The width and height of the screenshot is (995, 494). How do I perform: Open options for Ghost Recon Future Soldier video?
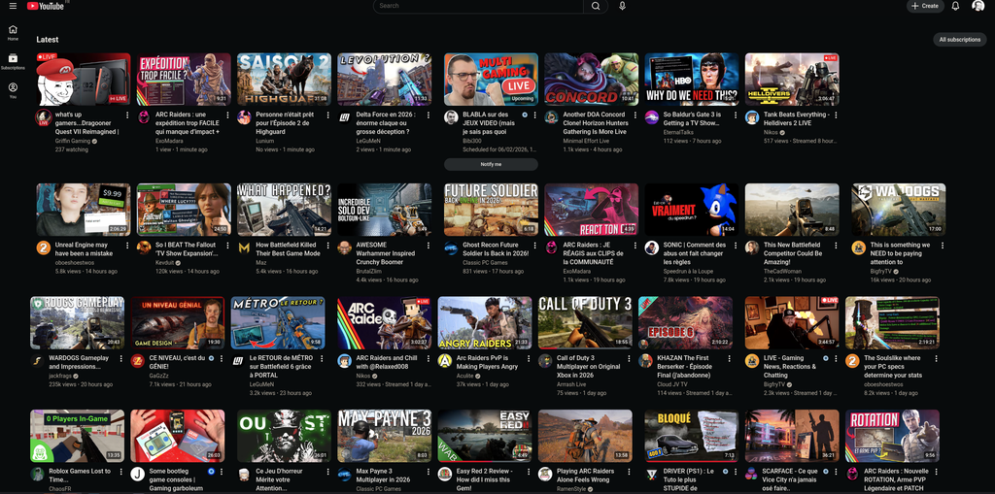pyautogui.click(x=535, y=246)
